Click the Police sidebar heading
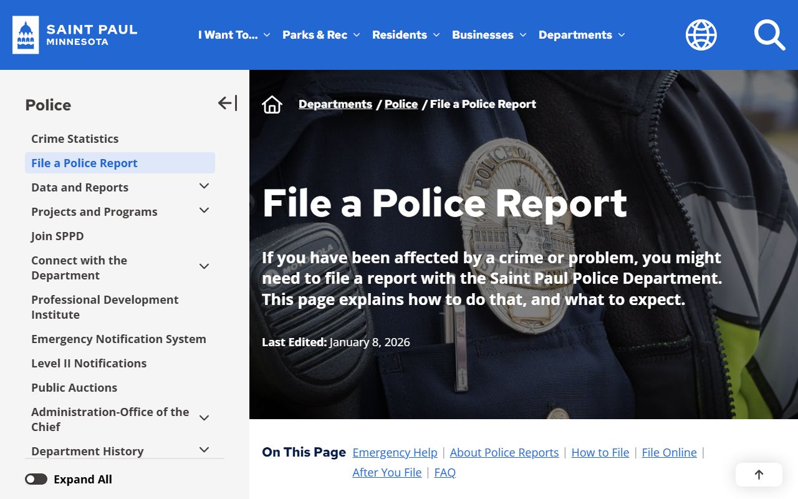 tap(48, 105)
